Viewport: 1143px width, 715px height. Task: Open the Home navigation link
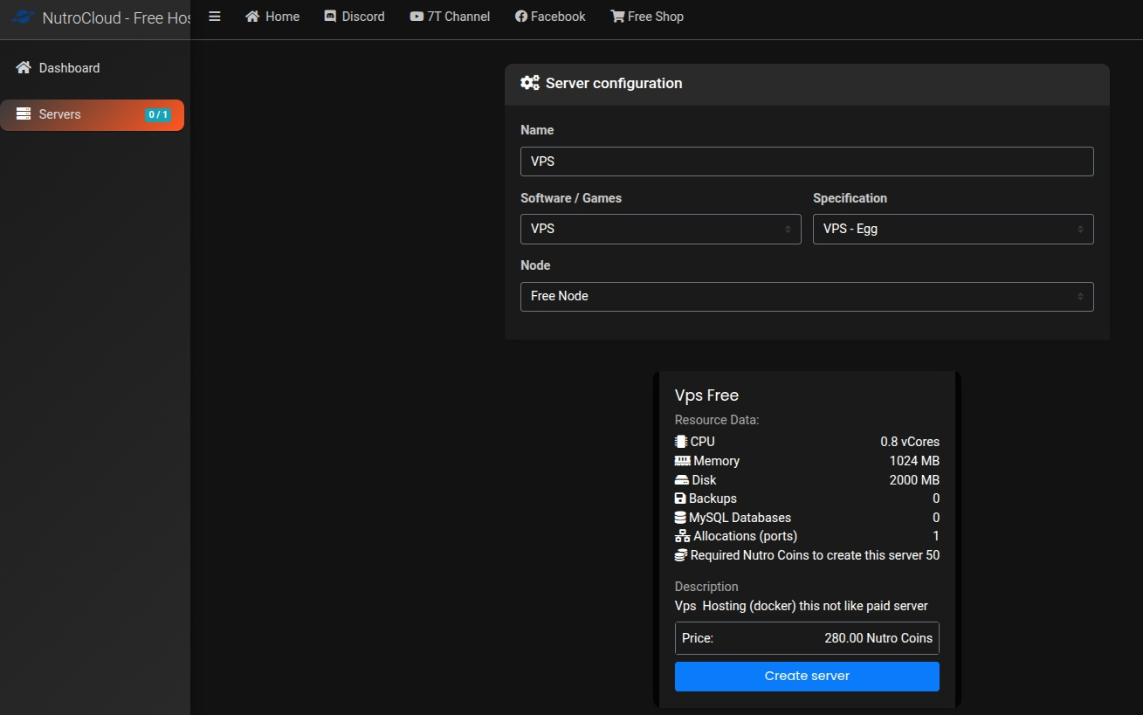point(272,17)
